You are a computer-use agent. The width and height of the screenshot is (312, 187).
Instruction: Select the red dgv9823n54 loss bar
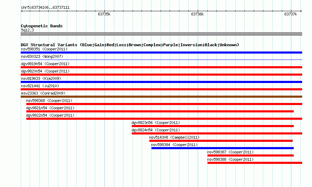click(x=213, y=126)
